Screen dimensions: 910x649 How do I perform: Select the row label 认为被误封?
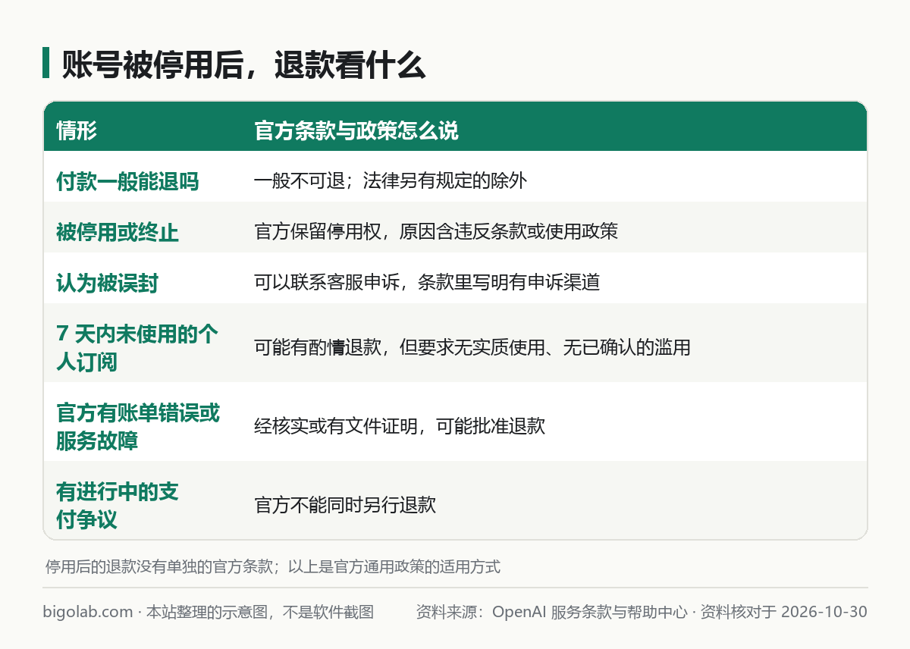coord(107,283)
